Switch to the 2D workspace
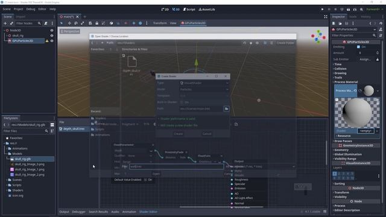This screenshot has height=217, width=386. [x=165, y=10]
